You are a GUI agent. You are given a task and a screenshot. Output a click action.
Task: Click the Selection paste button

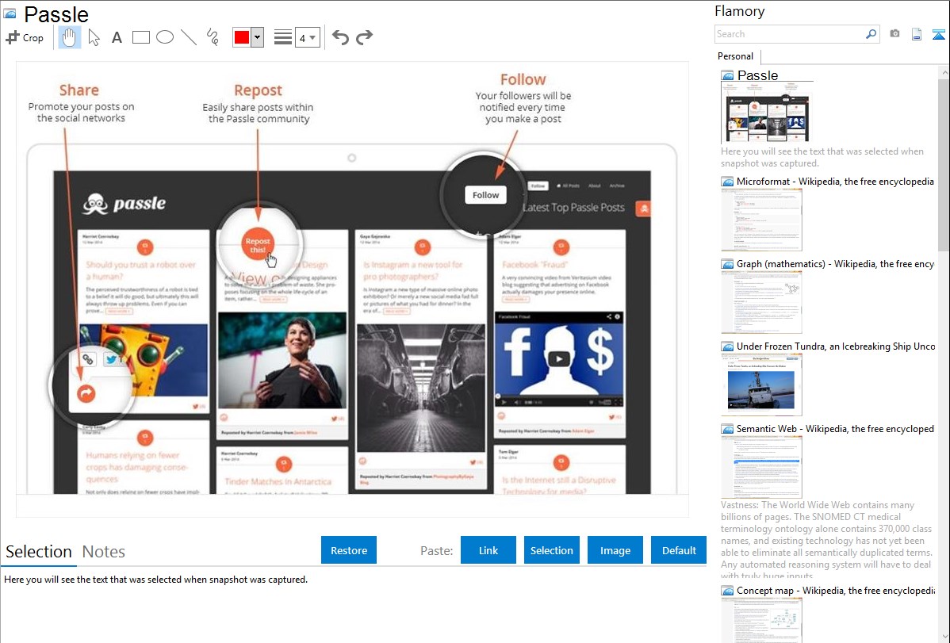(x=551, y=550)
